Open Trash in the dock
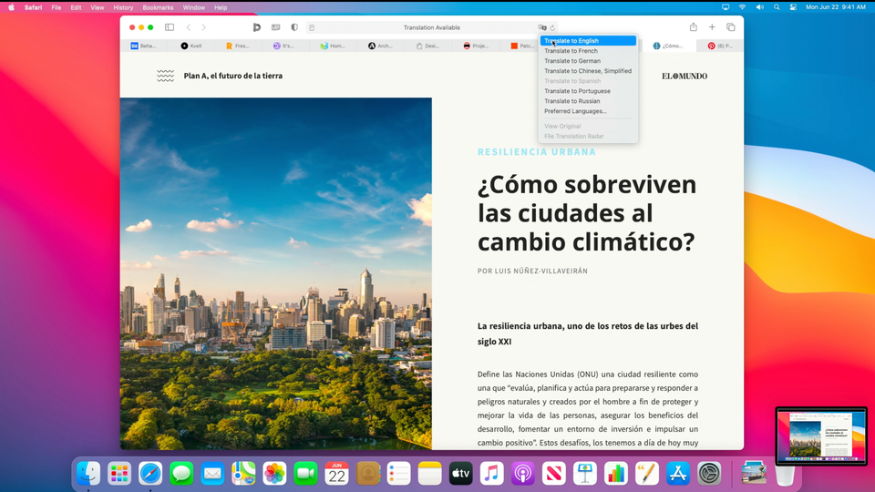Viewport: 875px width, 492px height. coord(785,474)
